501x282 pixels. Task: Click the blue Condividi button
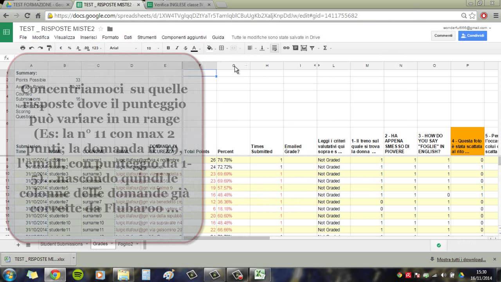[472, 35]
